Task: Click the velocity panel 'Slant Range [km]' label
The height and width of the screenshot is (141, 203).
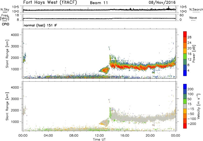Action: point(7,106)
